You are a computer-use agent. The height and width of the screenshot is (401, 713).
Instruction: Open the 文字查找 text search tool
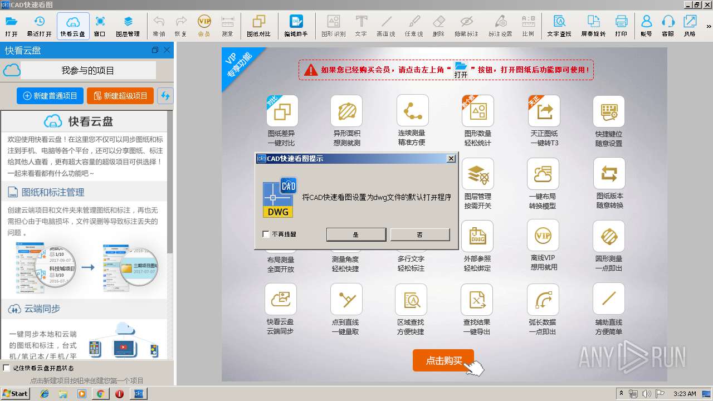[559, 26]
